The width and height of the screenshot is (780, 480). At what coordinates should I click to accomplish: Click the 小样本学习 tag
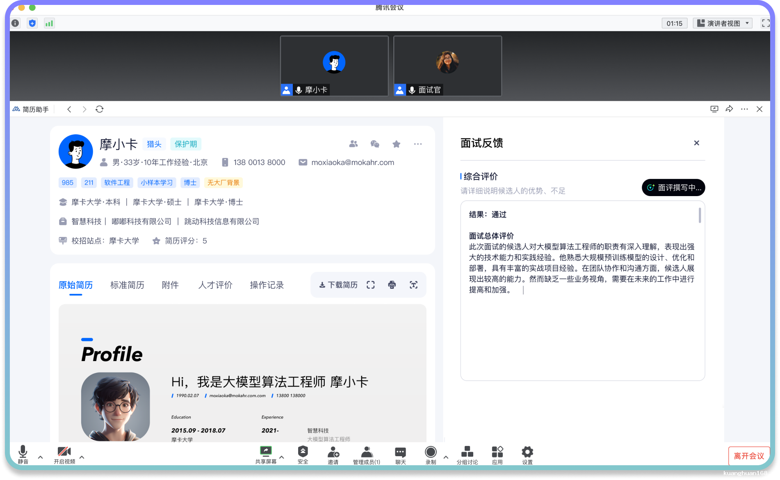[x=157, y=183]
